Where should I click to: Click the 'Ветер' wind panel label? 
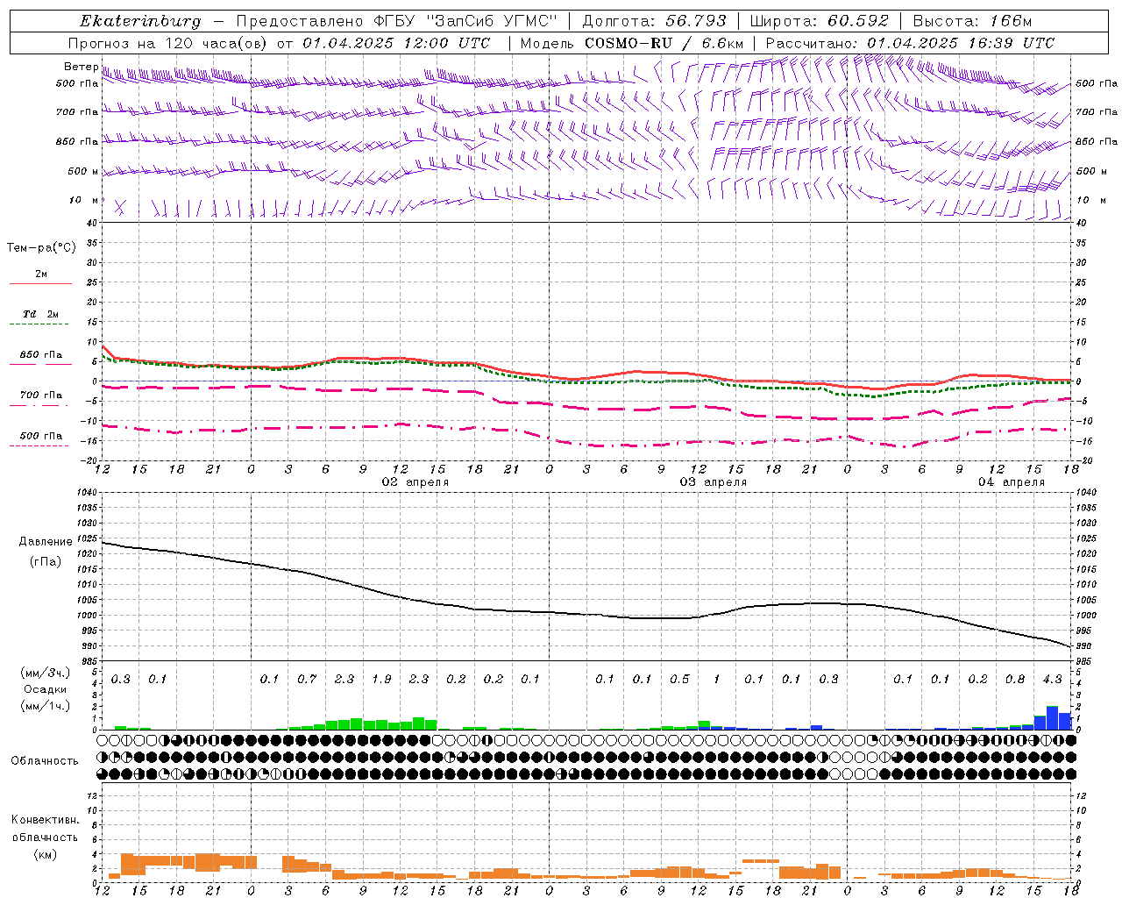point(82,67)
